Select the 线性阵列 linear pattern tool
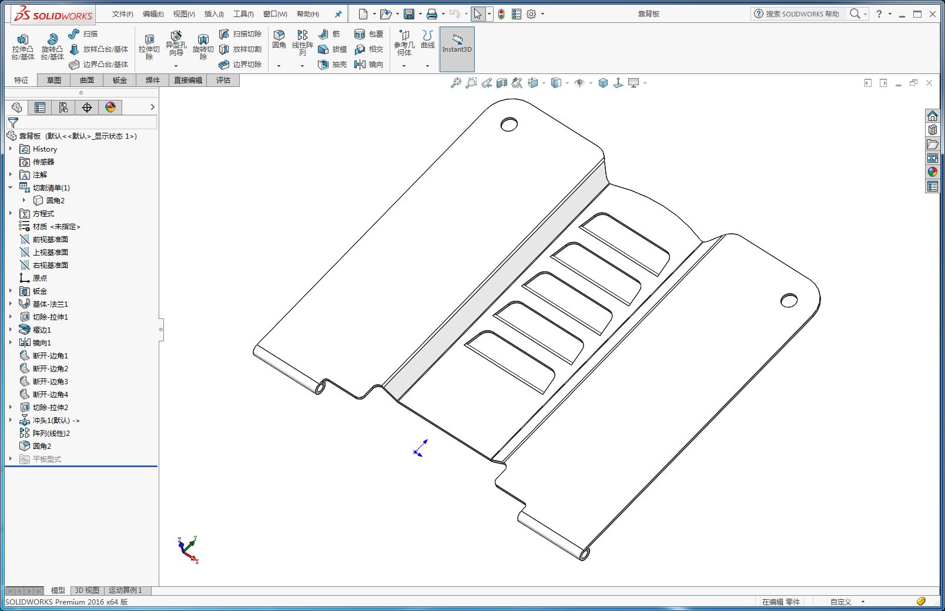This screenshot has height=611, width=945. [303, 43]
